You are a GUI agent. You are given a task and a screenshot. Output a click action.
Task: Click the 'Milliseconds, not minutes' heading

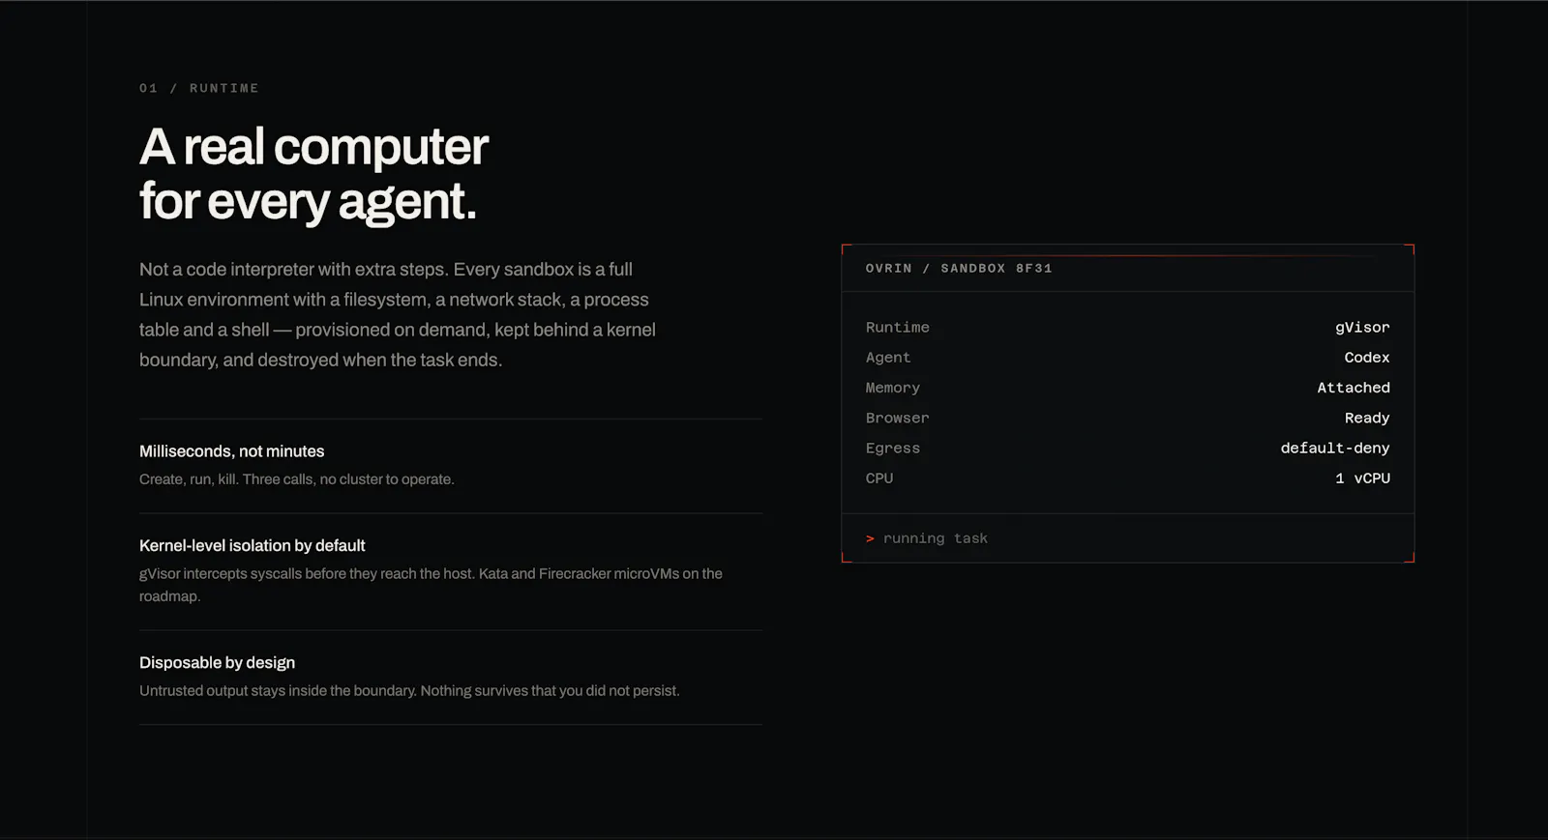[231, 451]
